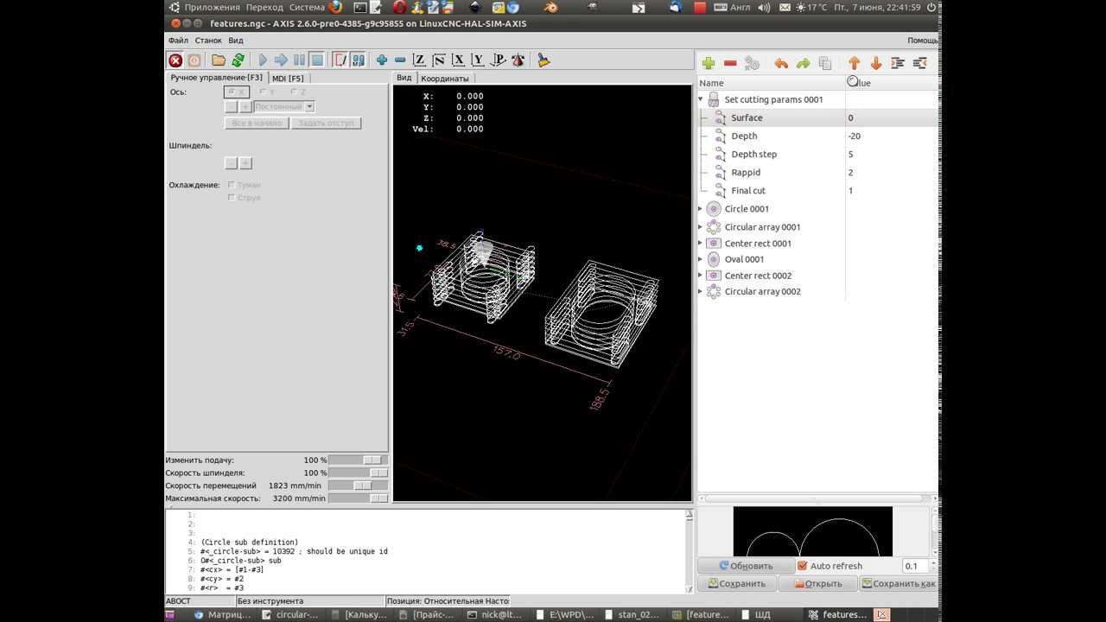Open Постоянный jog increment dropdown
The height and width of the screenshot is (622, 1106).
click(284, 107)
